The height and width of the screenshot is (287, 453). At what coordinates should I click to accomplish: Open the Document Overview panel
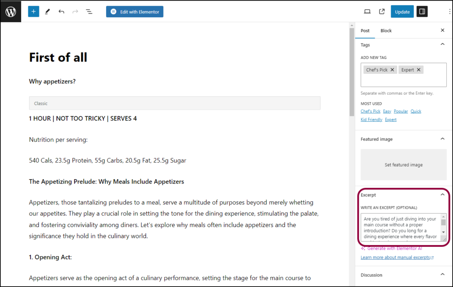89,11
